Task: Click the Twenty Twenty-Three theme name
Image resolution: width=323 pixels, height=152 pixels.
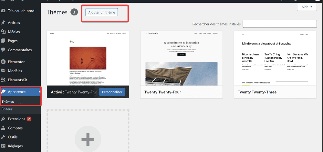Action: 257,92
